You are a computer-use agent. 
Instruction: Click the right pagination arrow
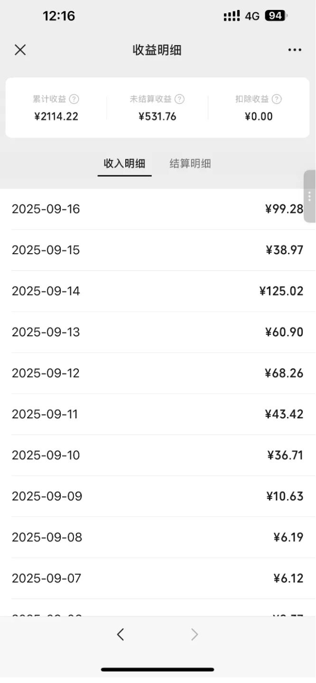point(195,634)
